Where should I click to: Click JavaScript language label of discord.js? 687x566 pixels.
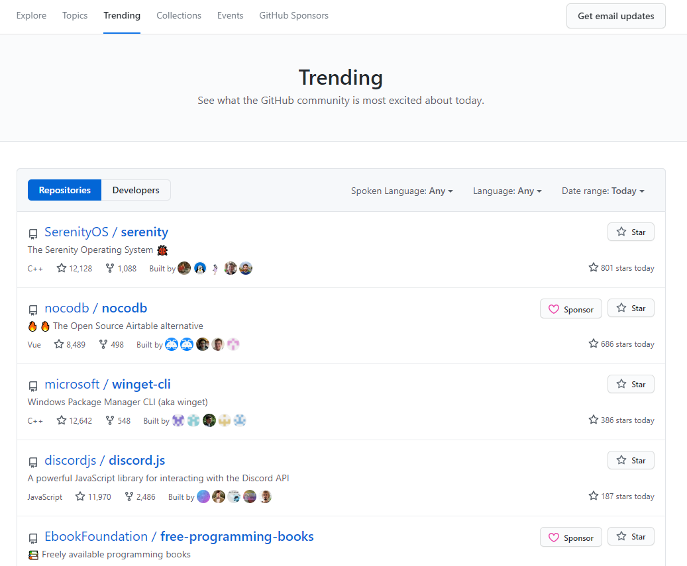tap(44, 497)
